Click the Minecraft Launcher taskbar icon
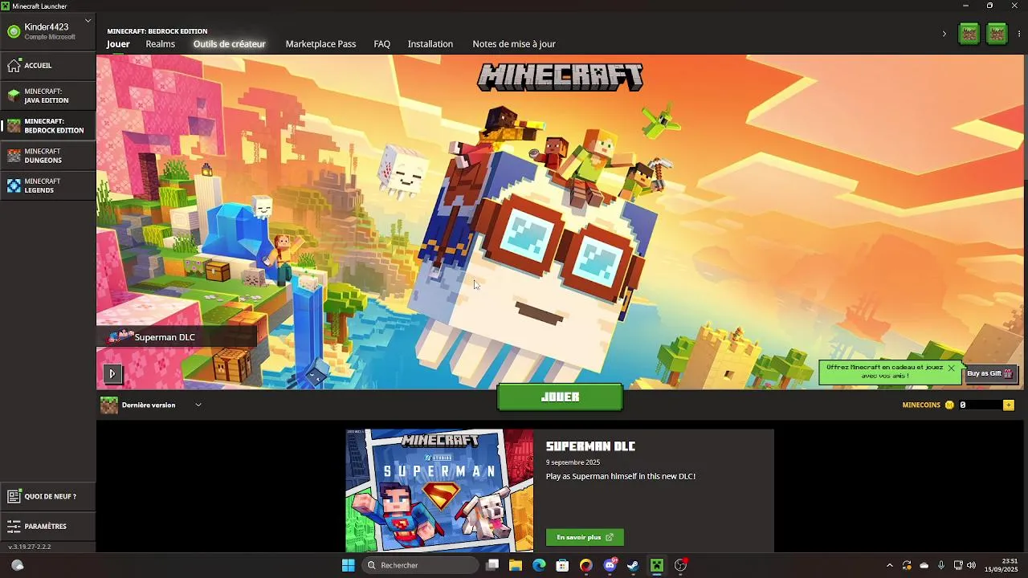Image resolution: width=1028 pixels, height=578 pixels. point(657,565)
